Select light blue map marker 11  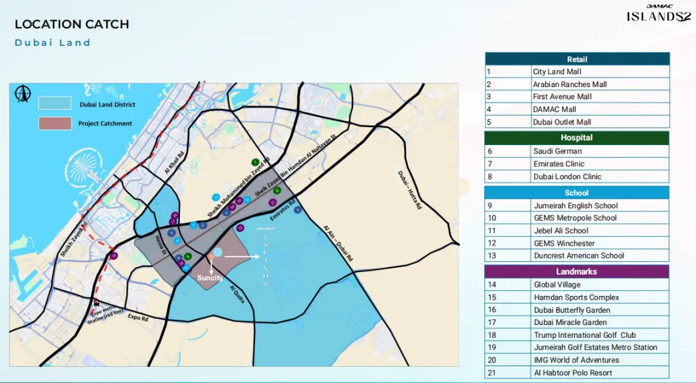(x=186, y=268)
